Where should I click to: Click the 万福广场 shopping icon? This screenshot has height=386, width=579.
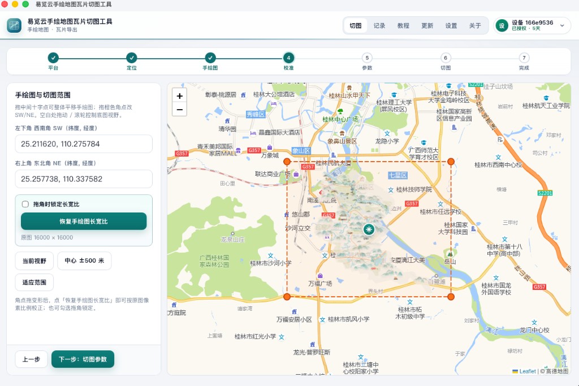click(x=320, y=276)
